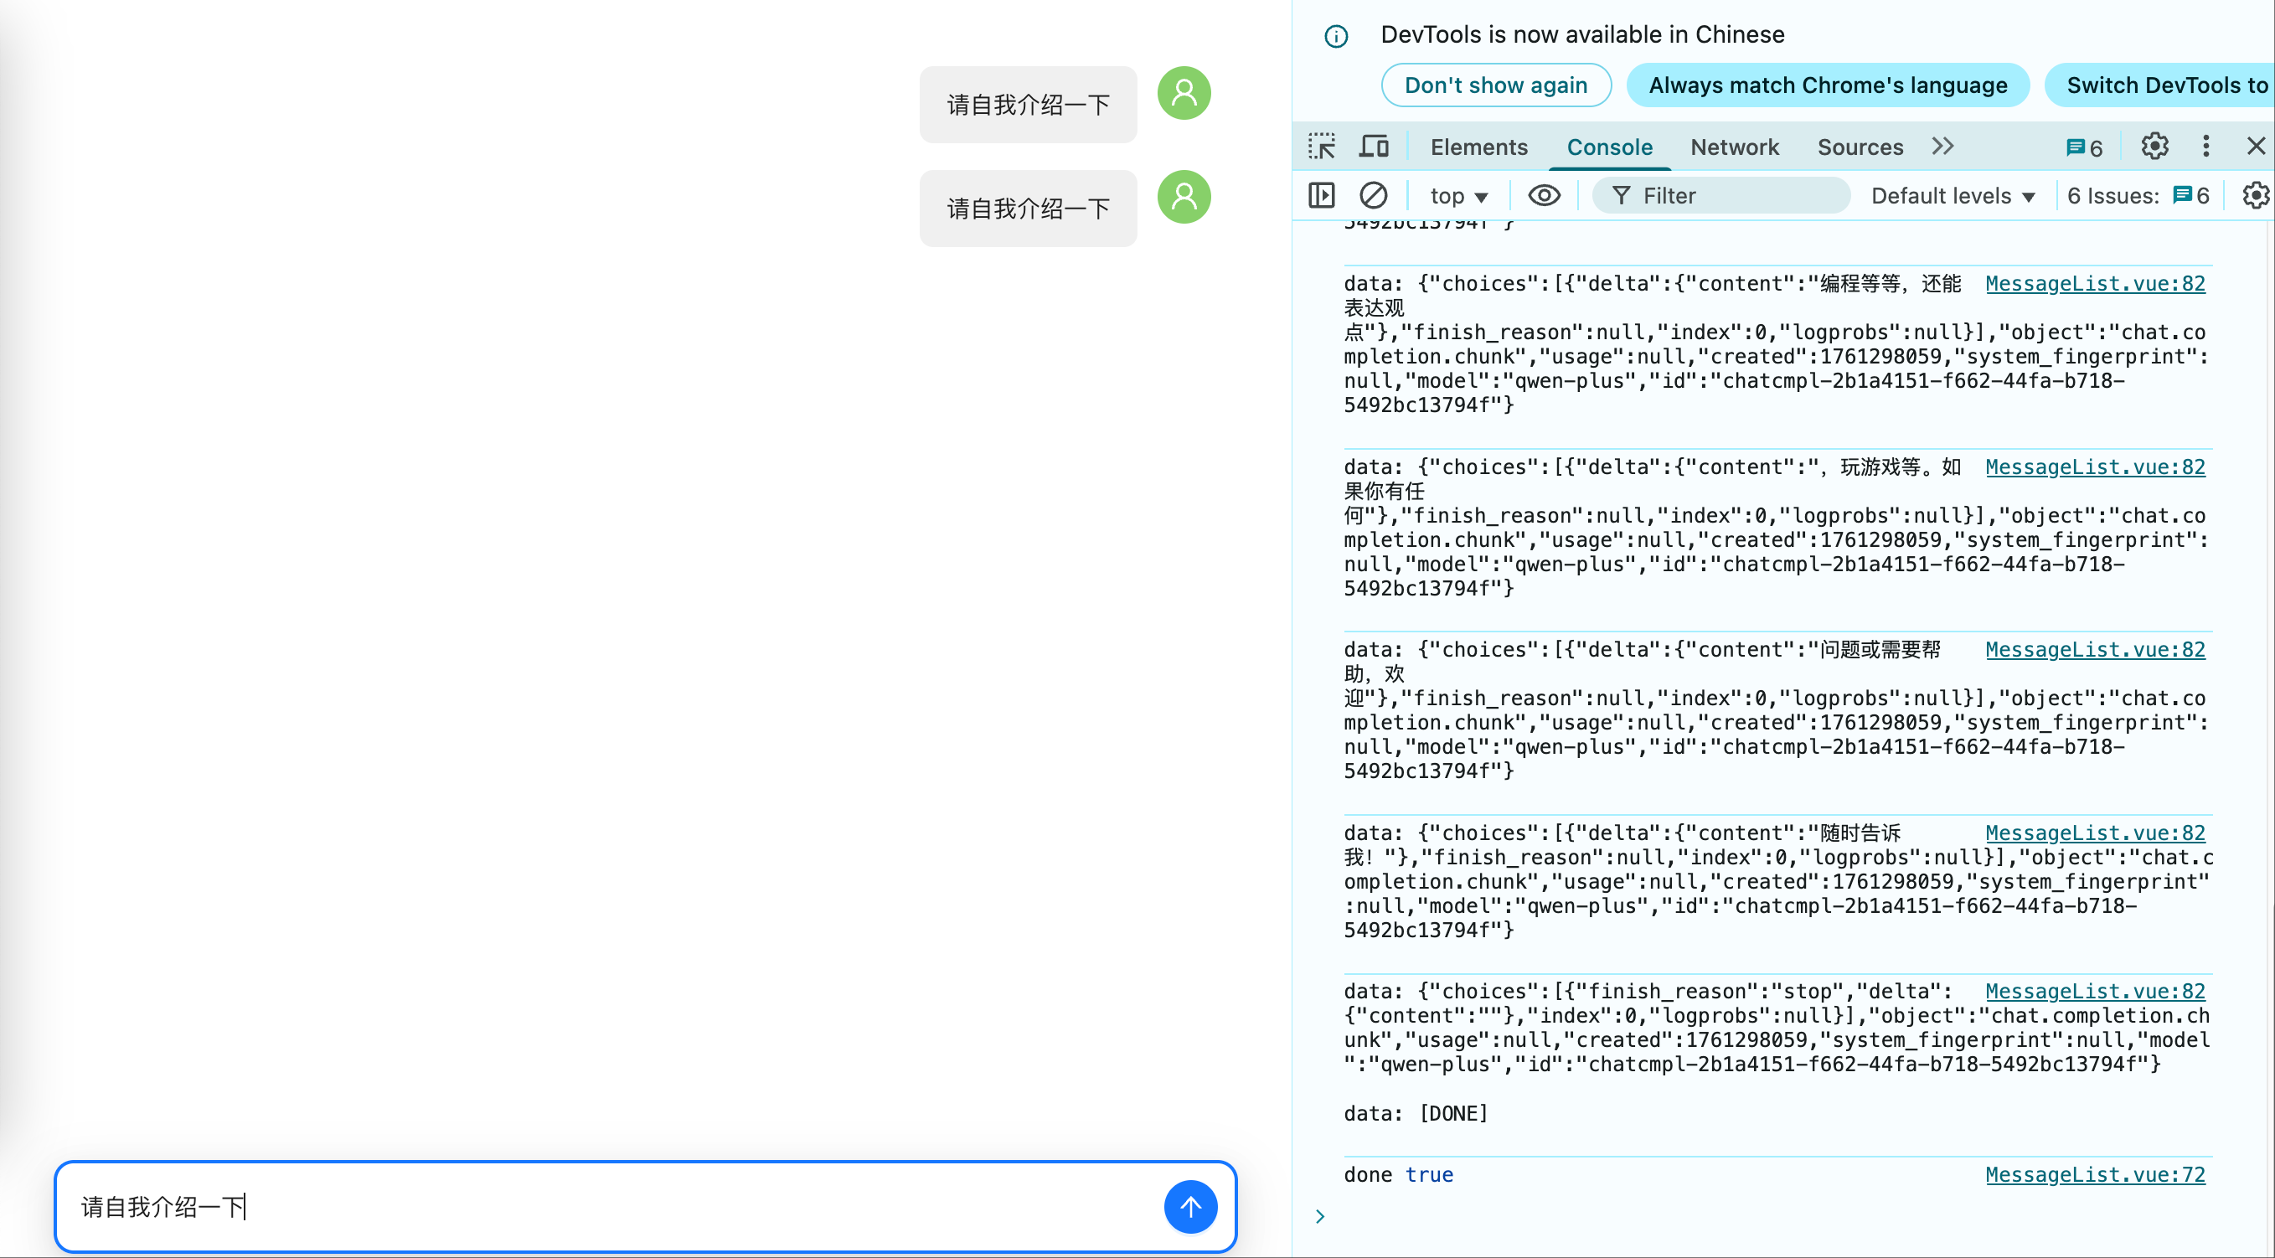Click the blue send arrow button
Screen dimensions: 2275x1258
pos(1189,1206)
